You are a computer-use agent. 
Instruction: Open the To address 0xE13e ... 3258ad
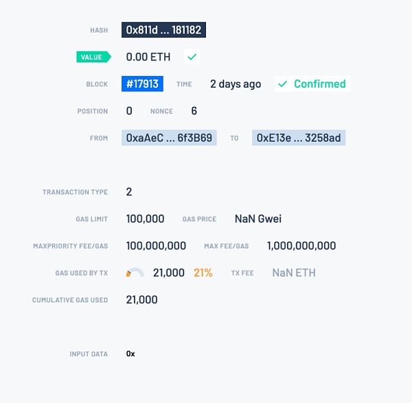click(x=299, y=138)
